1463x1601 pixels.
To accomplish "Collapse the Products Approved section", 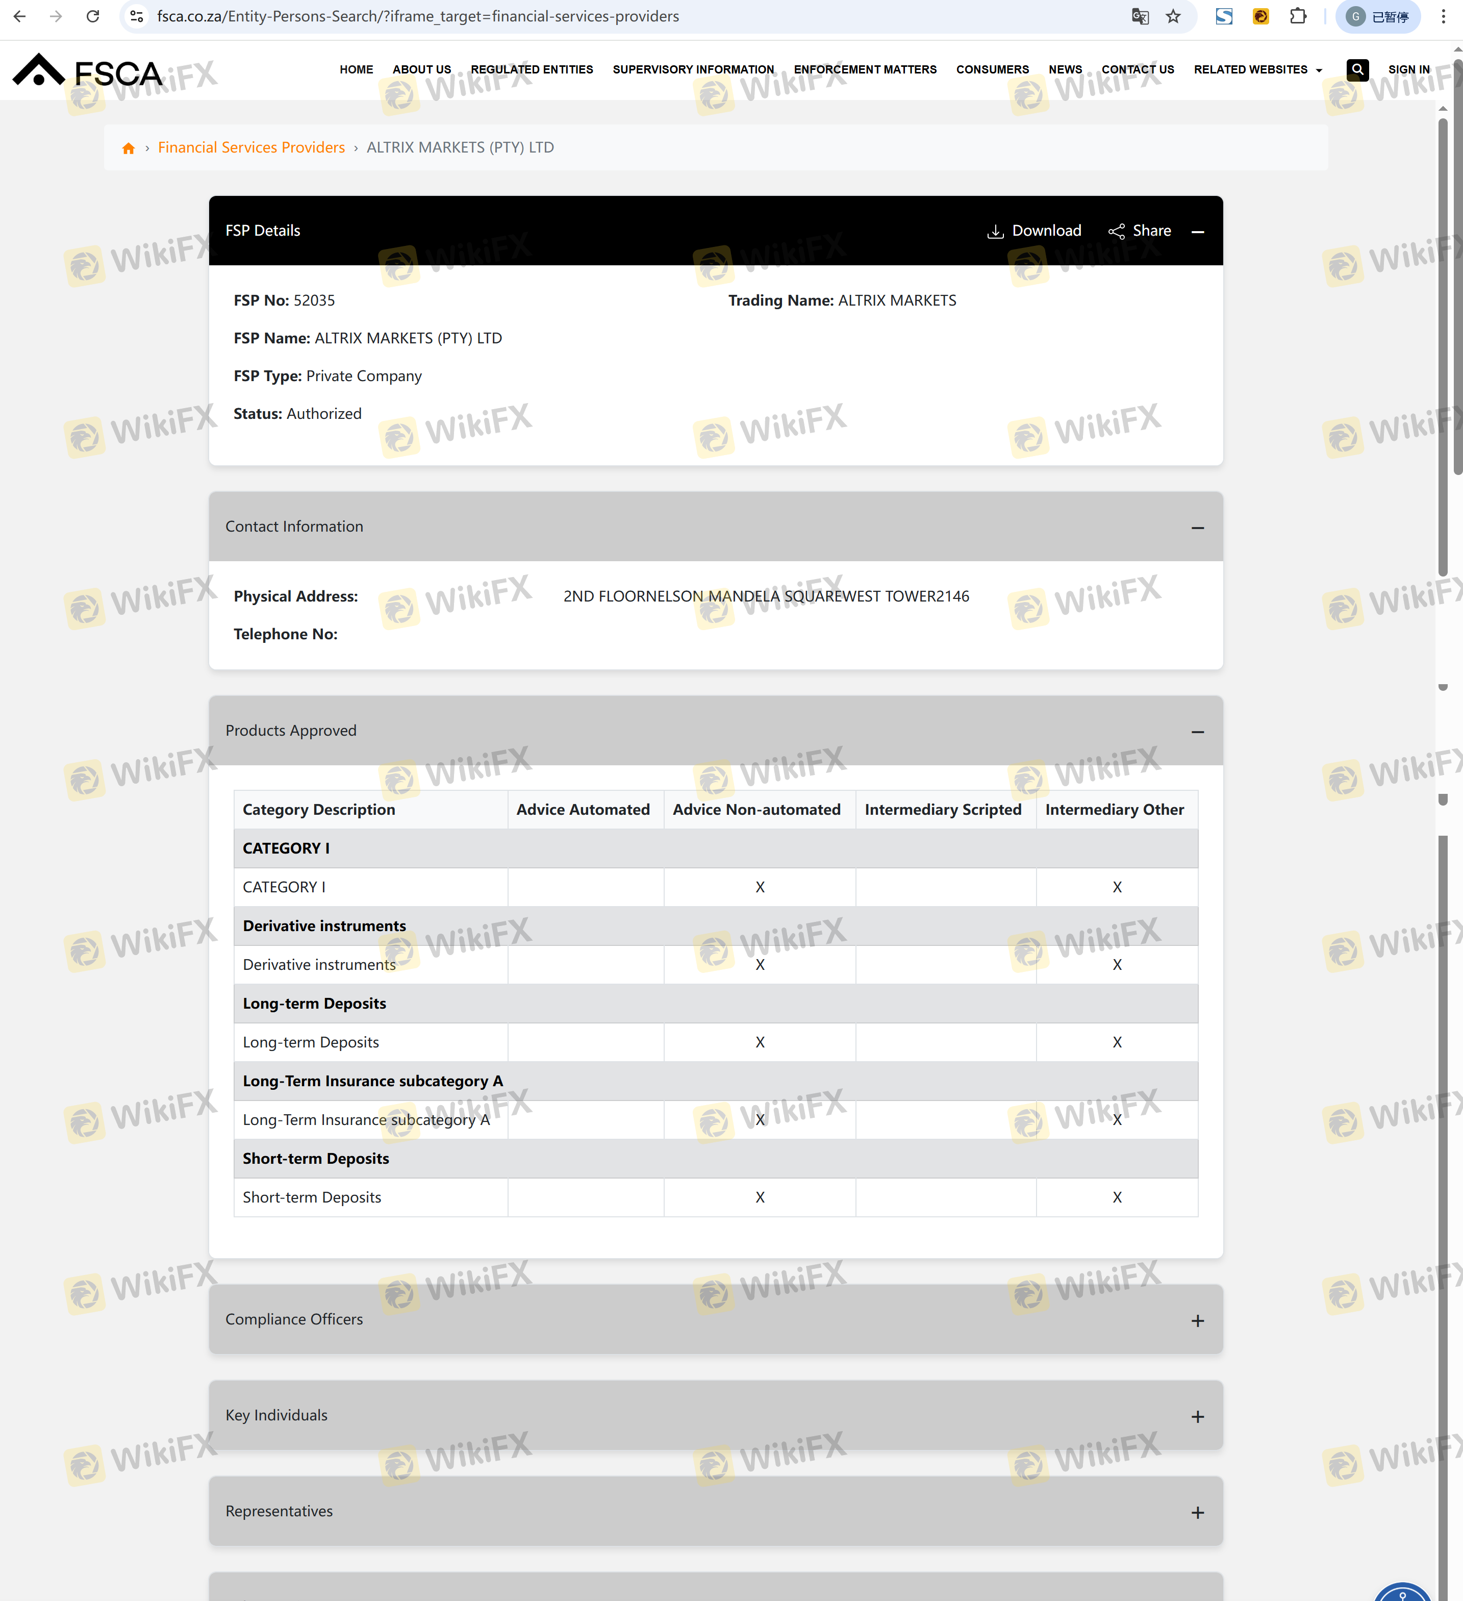I will coord(1197,732).
